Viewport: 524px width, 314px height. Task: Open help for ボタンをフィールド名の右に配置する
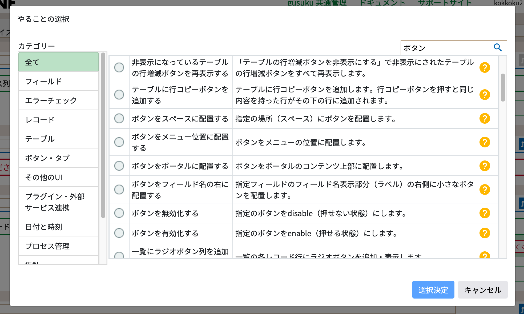pyautogui.click(x=485, y=190)
